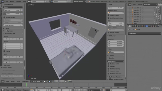Toggle the jitter lock icon
The width and height of the screenshot is (162, 91).
[x=4, y=14]
